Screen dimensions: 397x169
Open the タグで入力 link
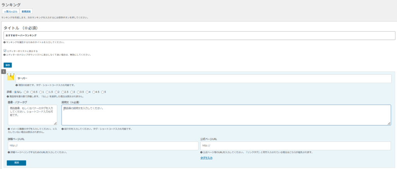coord(206,158)
